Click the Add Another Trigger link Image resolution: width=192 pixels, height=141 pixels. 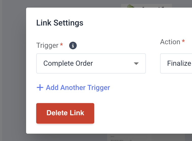(73, 87)
